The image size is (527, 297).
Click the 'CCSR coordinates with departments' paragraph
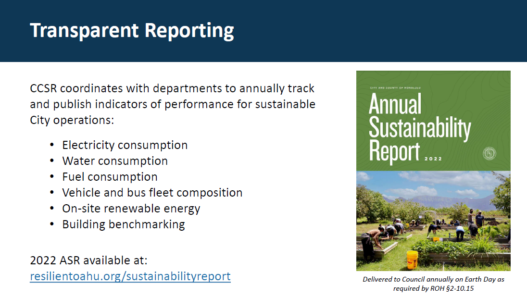tap(173, 104)
